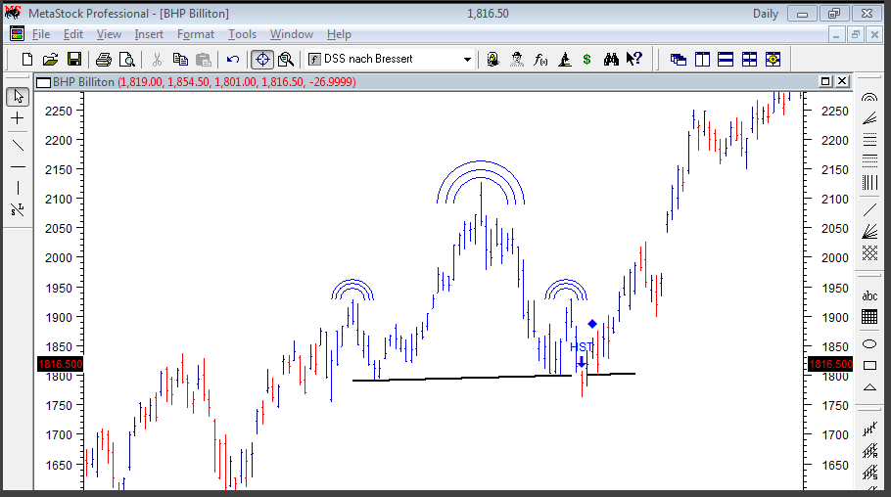
Task: Select the tick-marked trendline channel tool
Action: [x=869, y=429]
